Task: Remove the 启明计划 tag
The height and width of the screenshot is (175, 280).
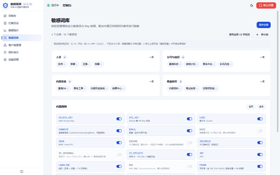Action: tap(197, 64)
